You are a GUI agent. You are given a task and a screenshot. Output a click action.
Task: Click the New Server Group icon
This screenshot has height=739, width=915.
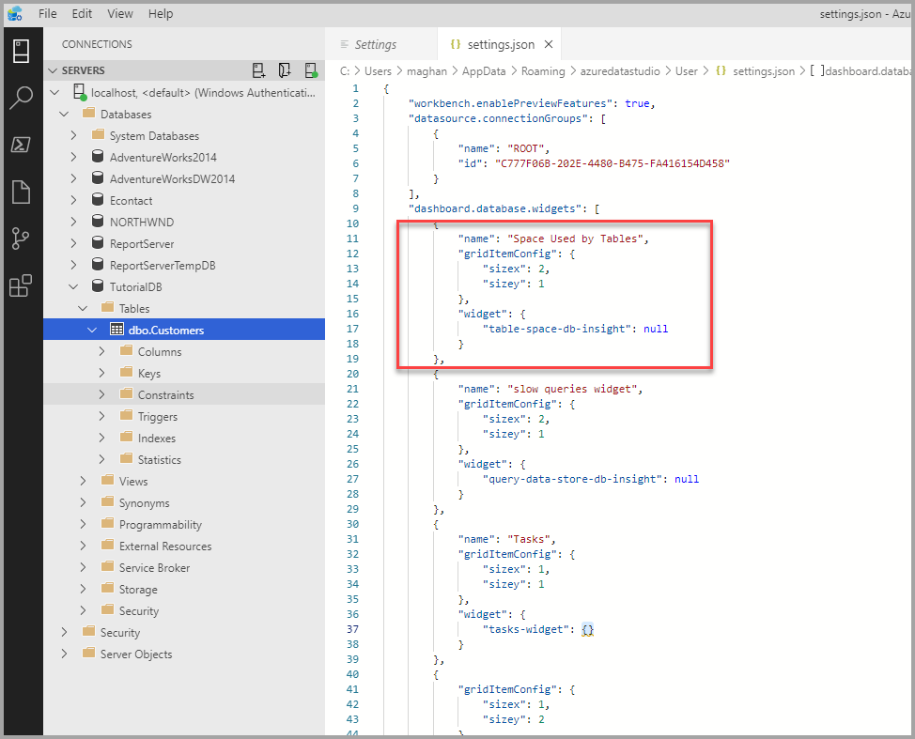[285, 69]
